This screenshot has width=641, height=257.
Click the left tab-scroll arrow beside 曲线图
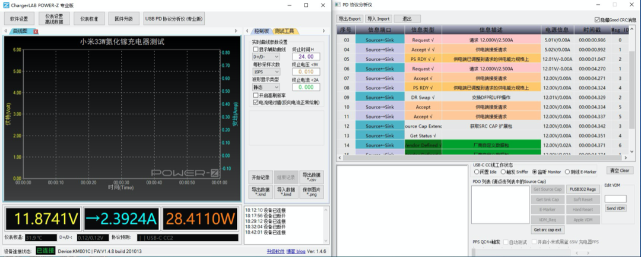coord(5,31)
